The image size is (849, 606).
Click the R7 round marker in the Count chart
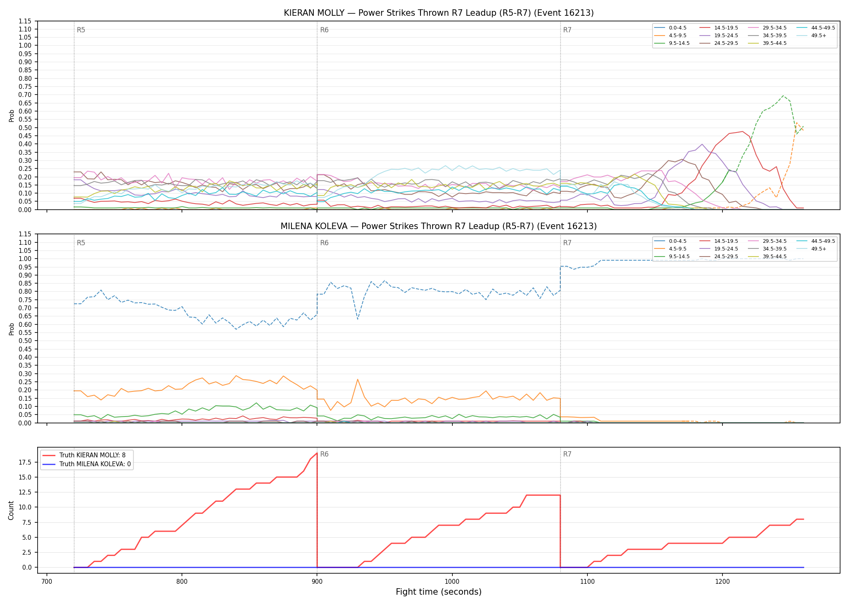click(567, 454)
